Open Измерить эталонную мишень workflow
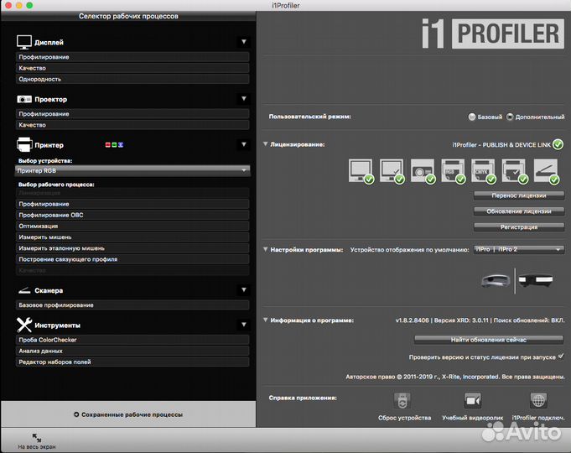 coord(132,248)
